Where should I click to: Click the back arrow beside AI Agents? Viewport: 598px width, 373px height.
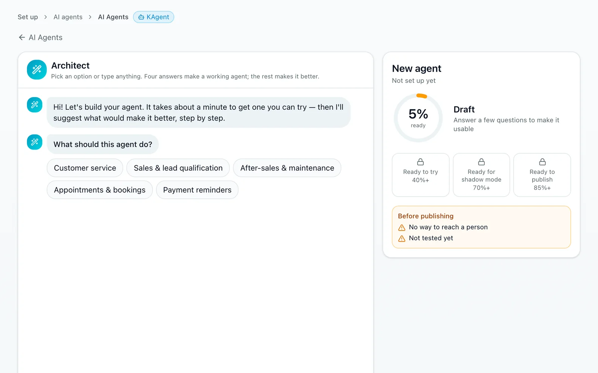pyautogui.click(x=22, y=37)
